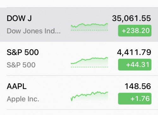Select the S&P 500 ticker symbol
Viewport: 158px width, 115px height.
click(x=23, y=52)
